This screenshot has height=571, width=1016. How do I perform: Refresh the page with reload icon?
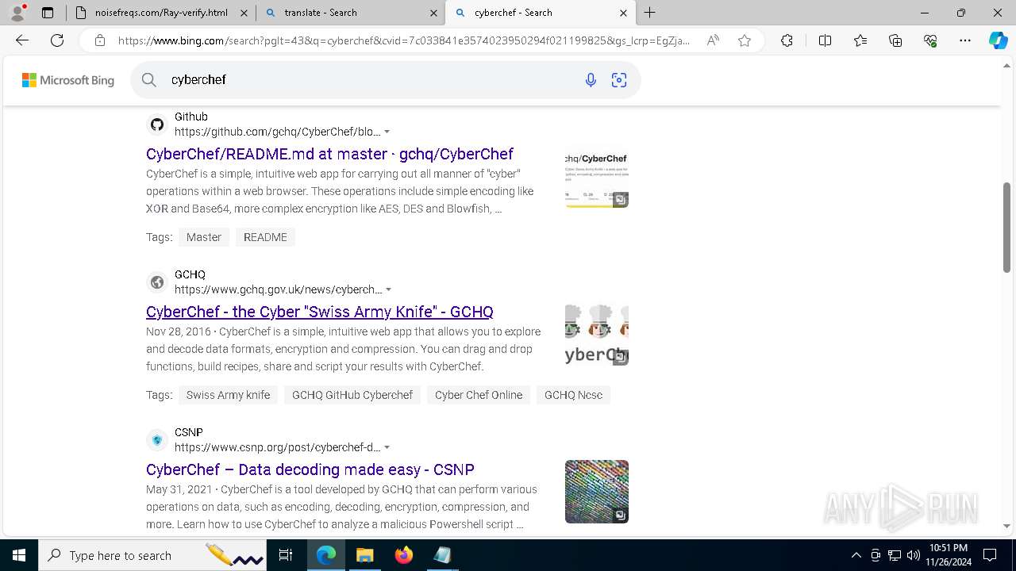[x=57, y=40]
